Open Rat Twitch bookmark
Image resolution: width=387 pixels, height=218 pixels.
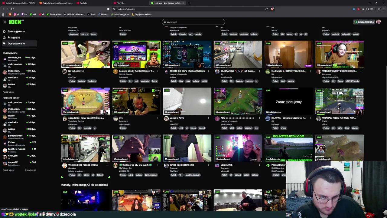click(x=24, y=14)
